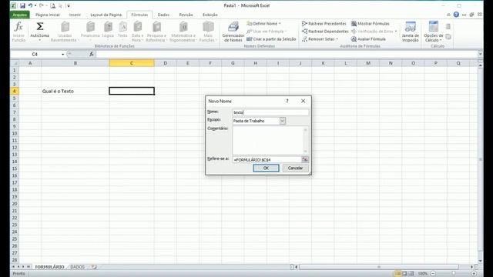Click Avaliar Fórmula

tap(368, 39)
